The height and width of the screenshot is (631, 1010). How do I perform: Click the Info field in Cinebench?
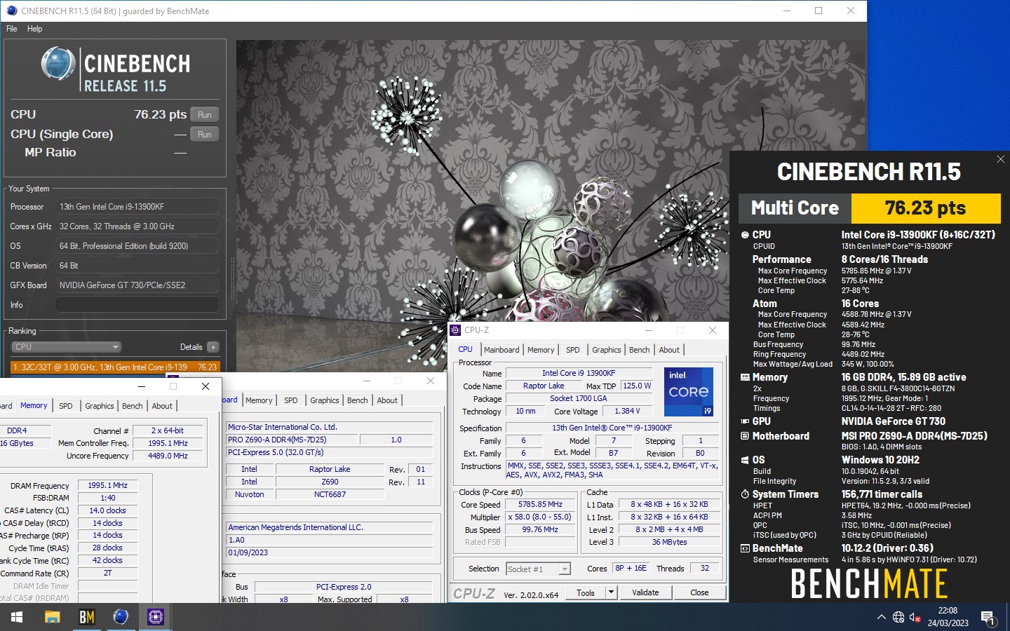pyautogui.click(x=137, y=305)
